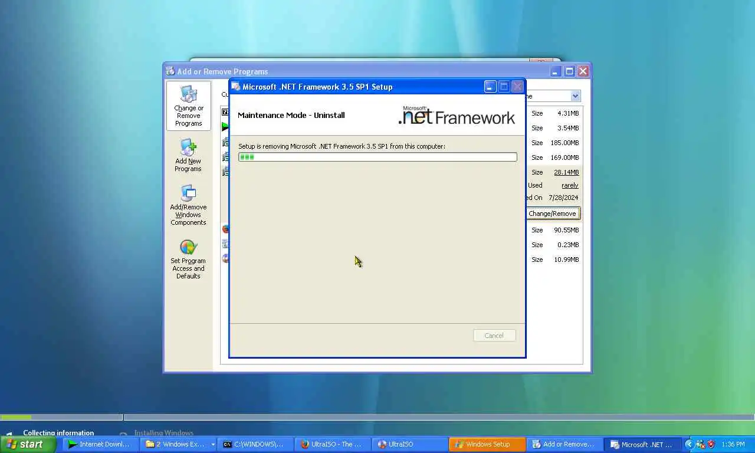Click "Collecting information" Windows Setup step
Screen dimensions: 755x453
coord(58,433)
